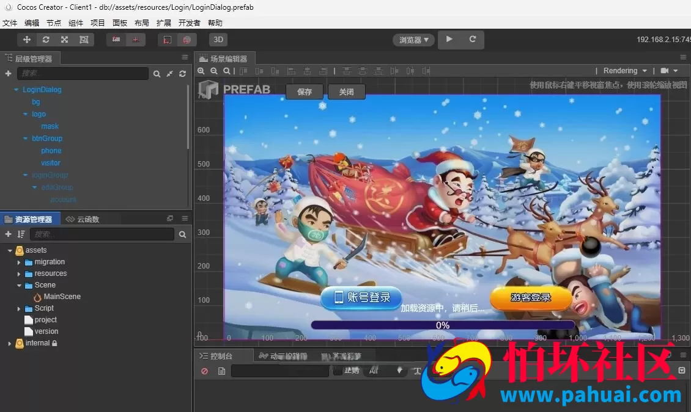Switch to the 云函数 tab
Image resolution: width=691 pixels, height=412 pixels.
tap(83, 219)
